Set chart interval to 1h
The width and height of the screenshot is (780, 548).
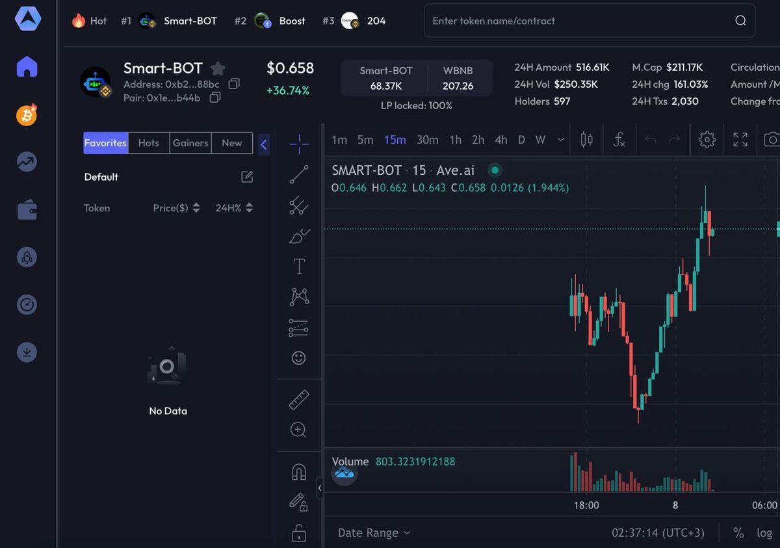click(456, 140)
